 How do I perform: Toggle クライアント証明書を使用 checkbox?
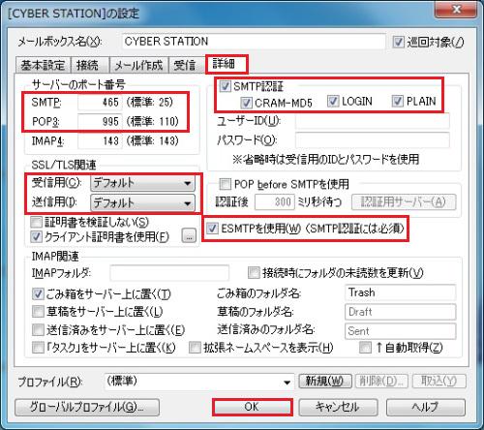pyautogui.click(x=36, y=237)
